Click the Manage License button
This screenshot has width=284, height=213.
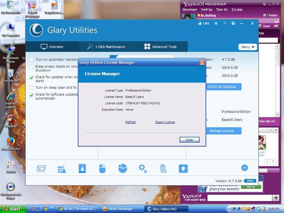click(x=224, y=131)
